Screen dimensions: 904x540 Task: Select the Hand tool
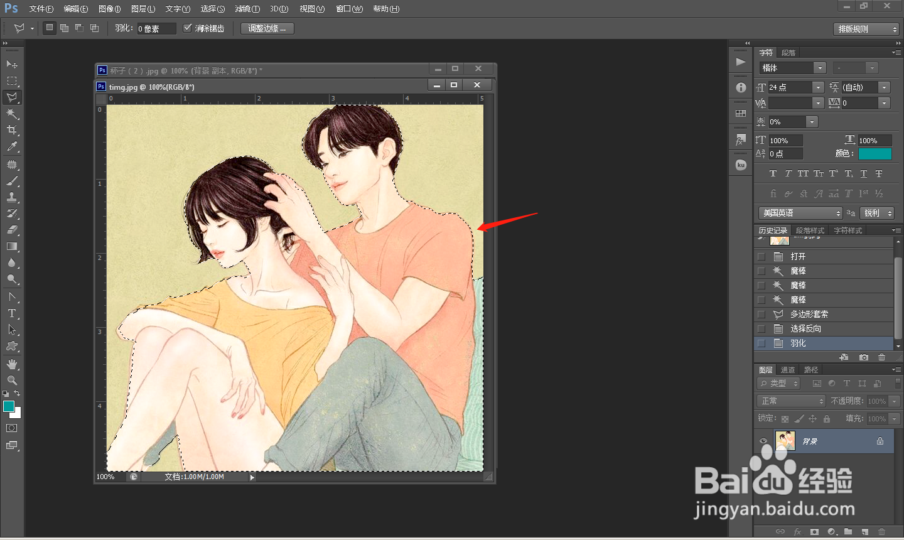click(12, 364)
